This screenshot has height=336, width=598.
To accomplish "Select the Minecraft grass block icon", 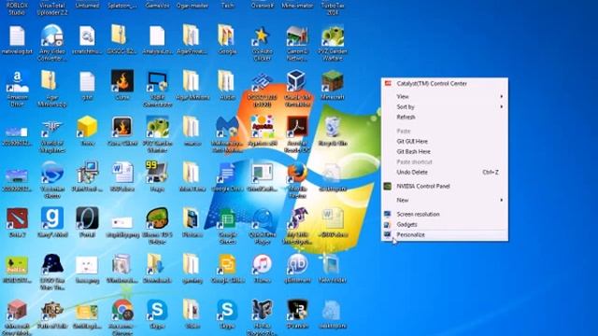I will click(333, 81).
